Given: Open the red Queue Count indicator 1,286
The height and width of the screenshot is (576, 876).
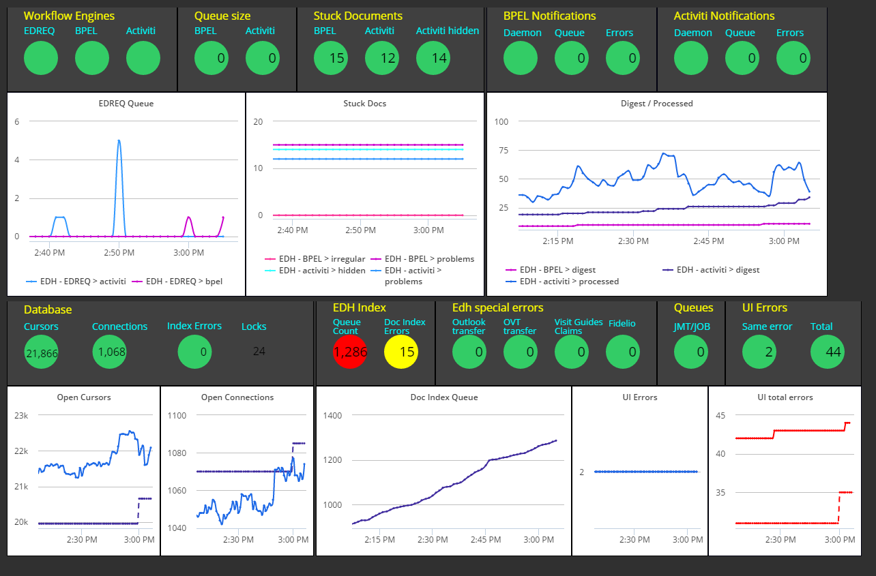Looking at the screenshot, I should 350,352.
